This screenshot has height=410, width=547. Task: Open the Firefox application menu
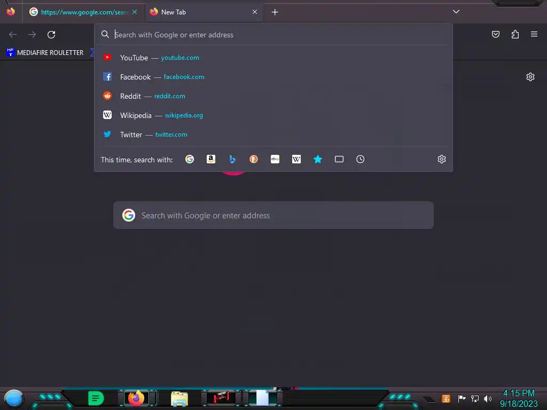click(534, 34)
